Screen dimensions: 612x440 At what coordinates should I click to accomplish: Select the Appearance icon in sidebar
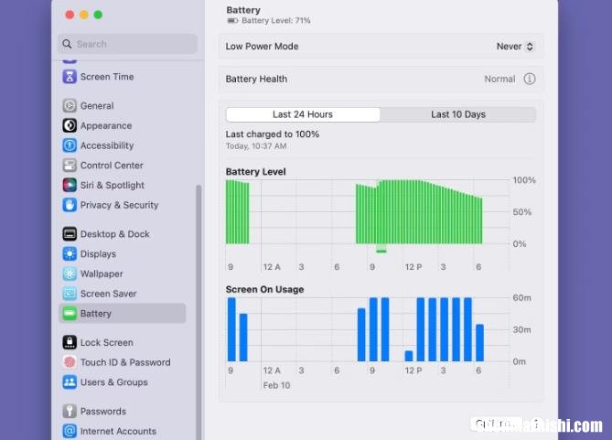click(70, 125)
